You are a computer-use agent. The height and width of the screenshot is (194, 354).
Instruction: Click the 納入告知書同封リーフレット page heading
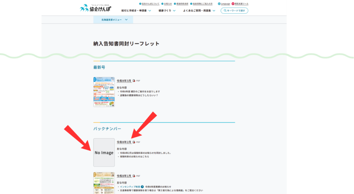tap(127, 44)
